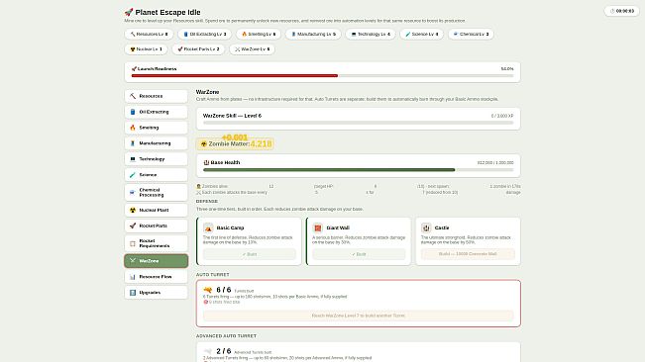Open the Oil Extracting barrel icon in sidebar
Screen dimensions: 645x362
tap(133, 112)
